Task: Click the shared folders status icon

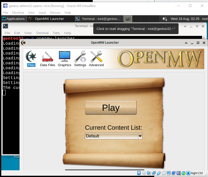Action: (164, 173)
